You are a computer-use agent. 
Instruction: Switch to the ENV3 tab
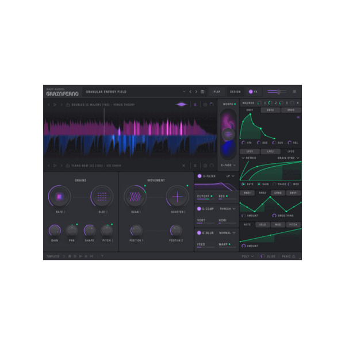291,110
